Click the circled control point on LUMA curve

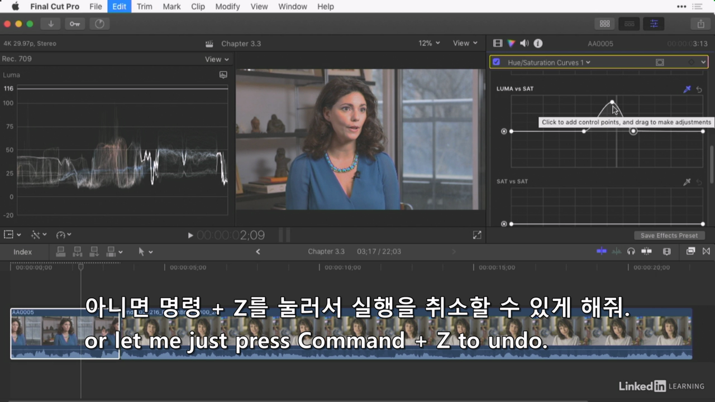pyautogui.click(x=633, y=131)
